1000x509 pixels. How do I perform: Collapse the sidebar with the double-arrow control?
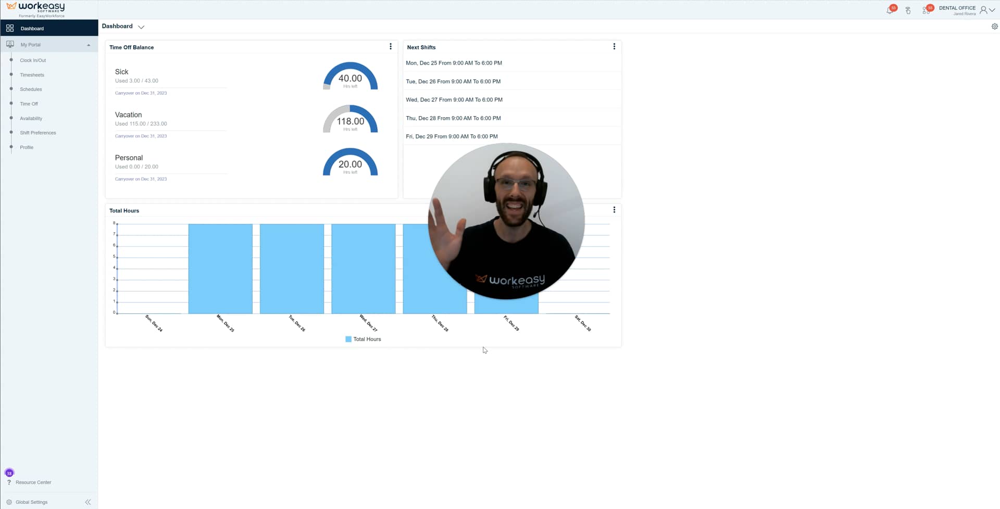(x=88, y=502)
